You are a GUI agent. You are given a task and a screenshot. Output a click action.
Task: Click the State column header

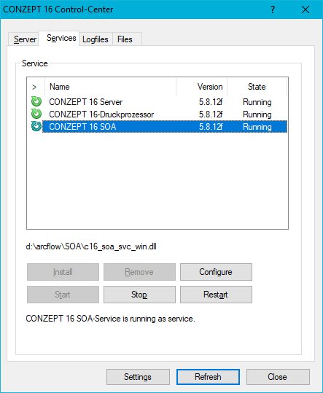pyautogui.click(x=257, y=87)
